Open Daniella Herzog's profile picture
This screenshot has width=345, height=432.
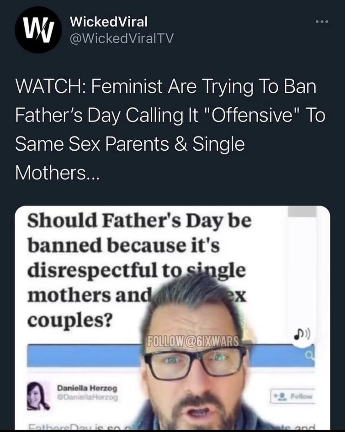pos(38,395)
